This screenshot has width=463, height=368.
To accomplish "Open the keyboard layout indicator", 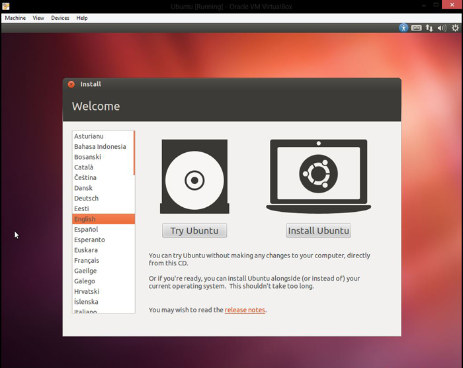I will [x=416, y=28].
